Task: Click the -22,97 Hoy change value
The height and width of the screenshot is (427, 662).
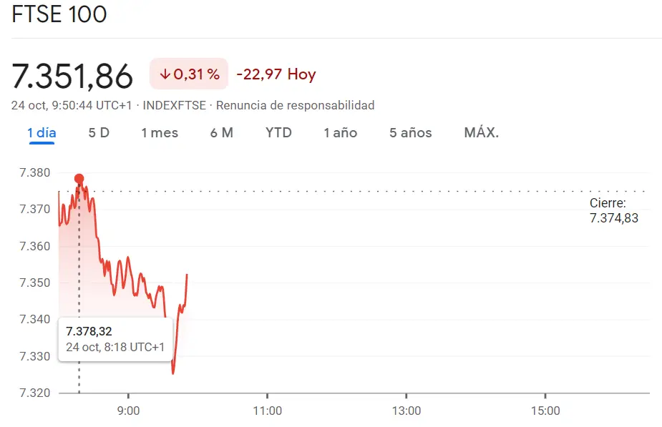Action: coord(274,74)
